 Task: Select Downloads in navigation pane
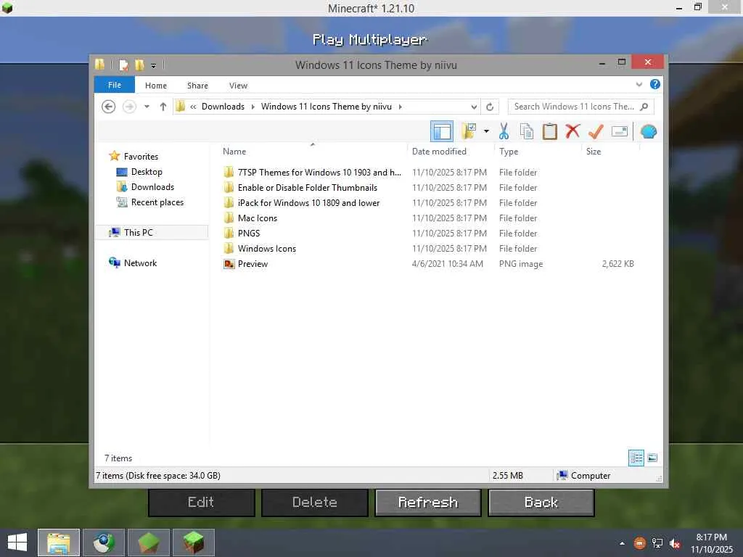click(x=152, y=187)
